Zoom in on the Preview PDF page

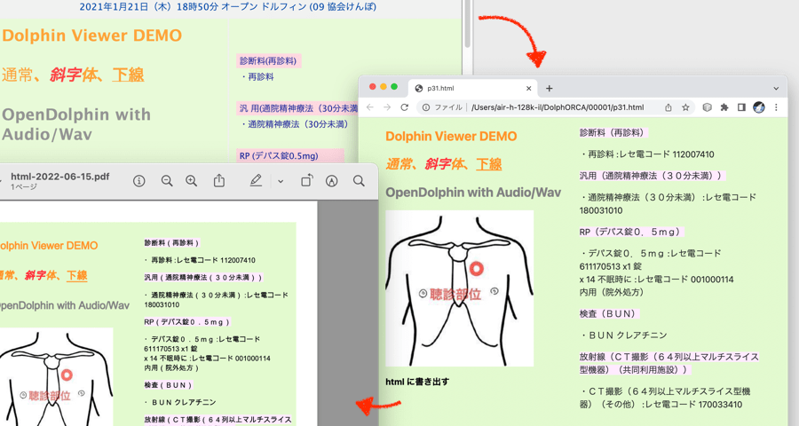[191, 181]
